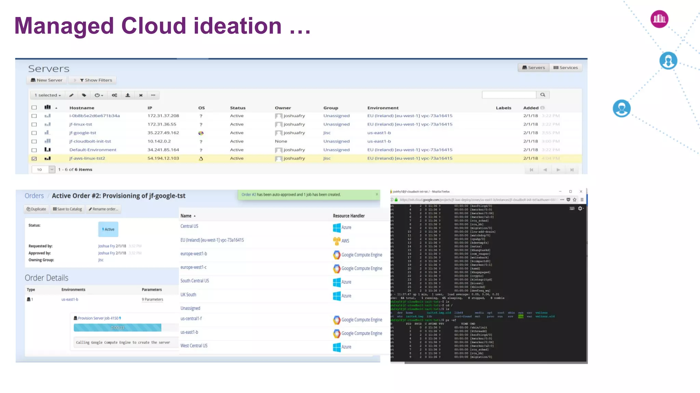This screenshot has height=393, width=700.
Task: Click the stats column header icon
Action: click(x=48, y=107)
